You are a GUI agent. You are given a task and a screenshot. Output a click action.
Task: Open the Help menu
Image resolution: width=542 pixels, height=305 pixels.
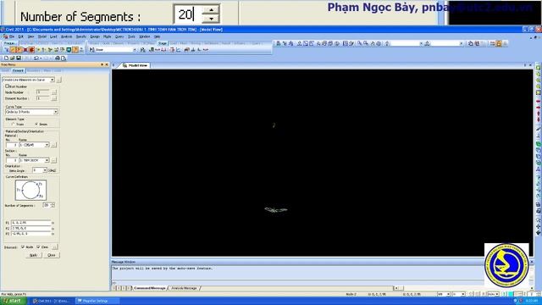157,36
